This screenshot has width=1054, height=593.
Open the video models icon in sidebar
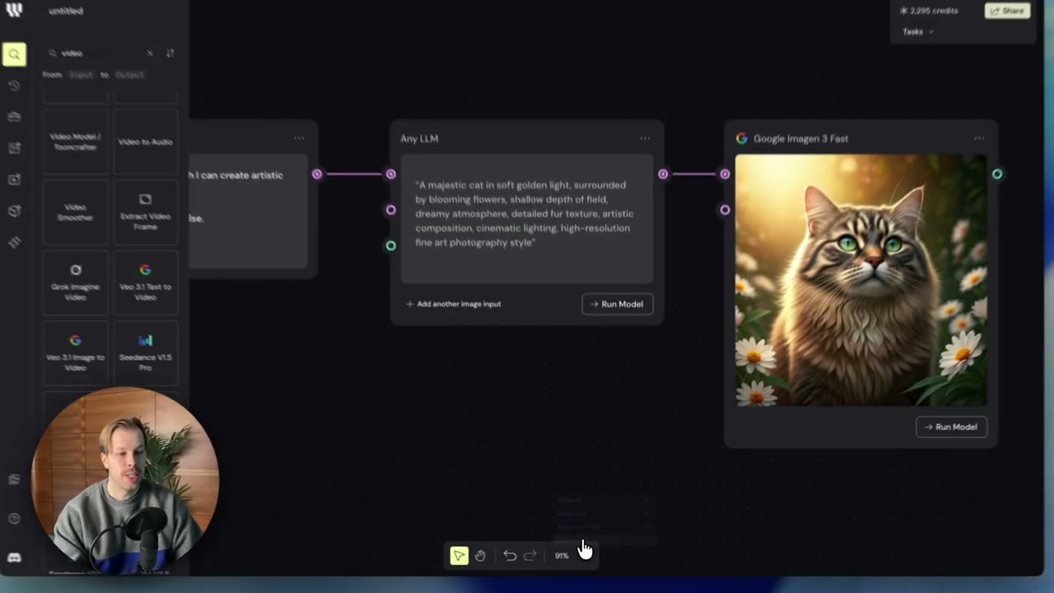point(14,180)
